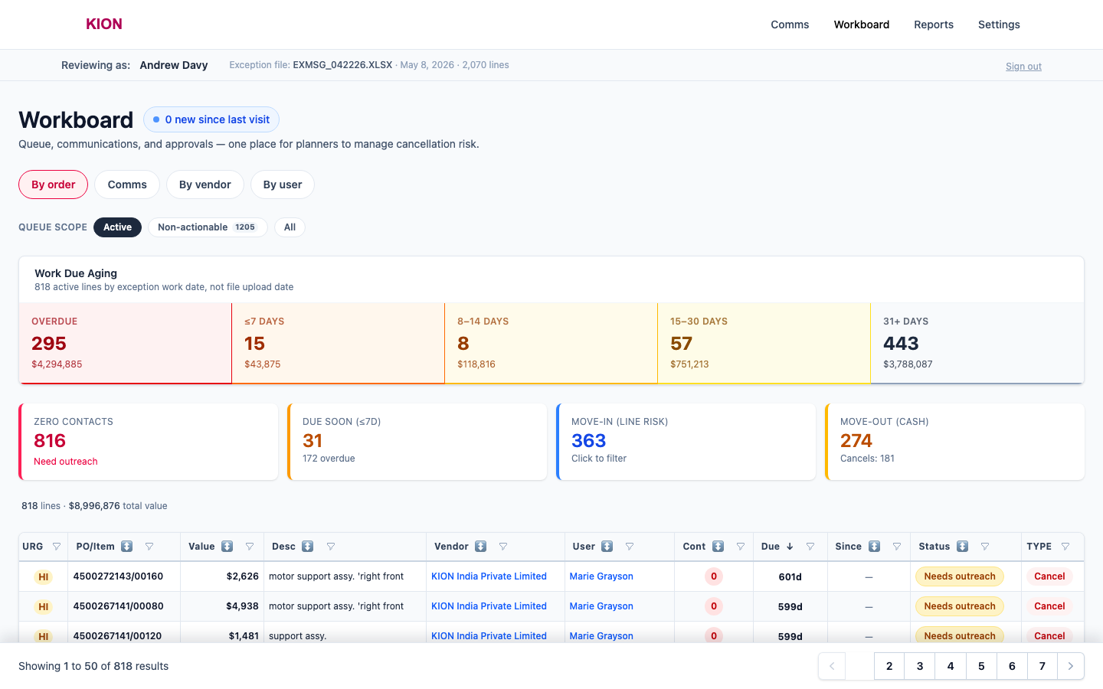Sort by Cont column
The image size is (1103, 689).
pos(718,547)
